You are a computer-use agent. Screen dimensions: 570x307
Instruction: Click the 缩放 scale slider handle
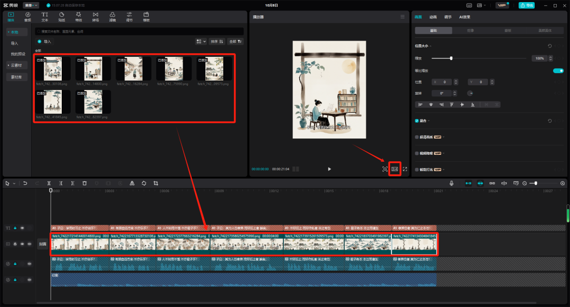451,58
